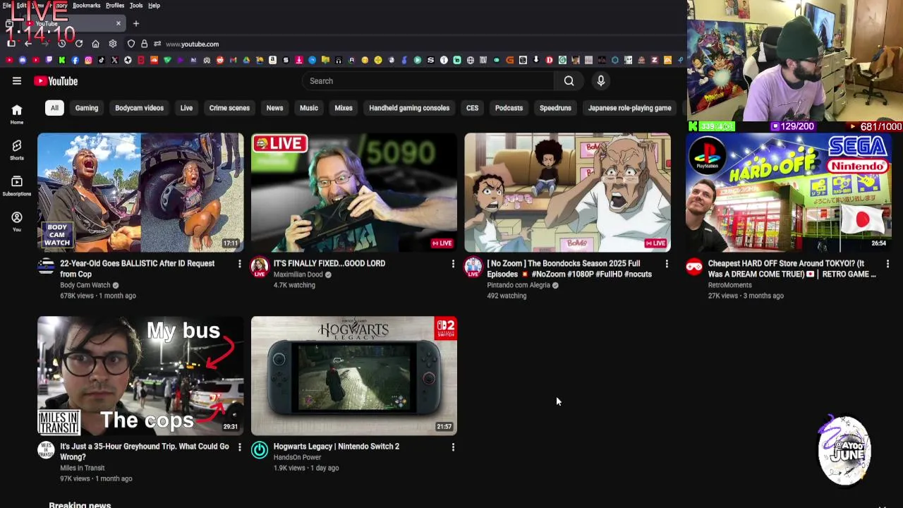Open a new browser tab
This screenshot has height=508, width=903.
[x=136, y=23]
